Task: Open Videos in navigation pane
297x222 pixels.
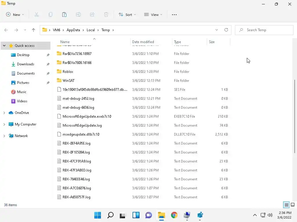Action: tap(22, 101)
